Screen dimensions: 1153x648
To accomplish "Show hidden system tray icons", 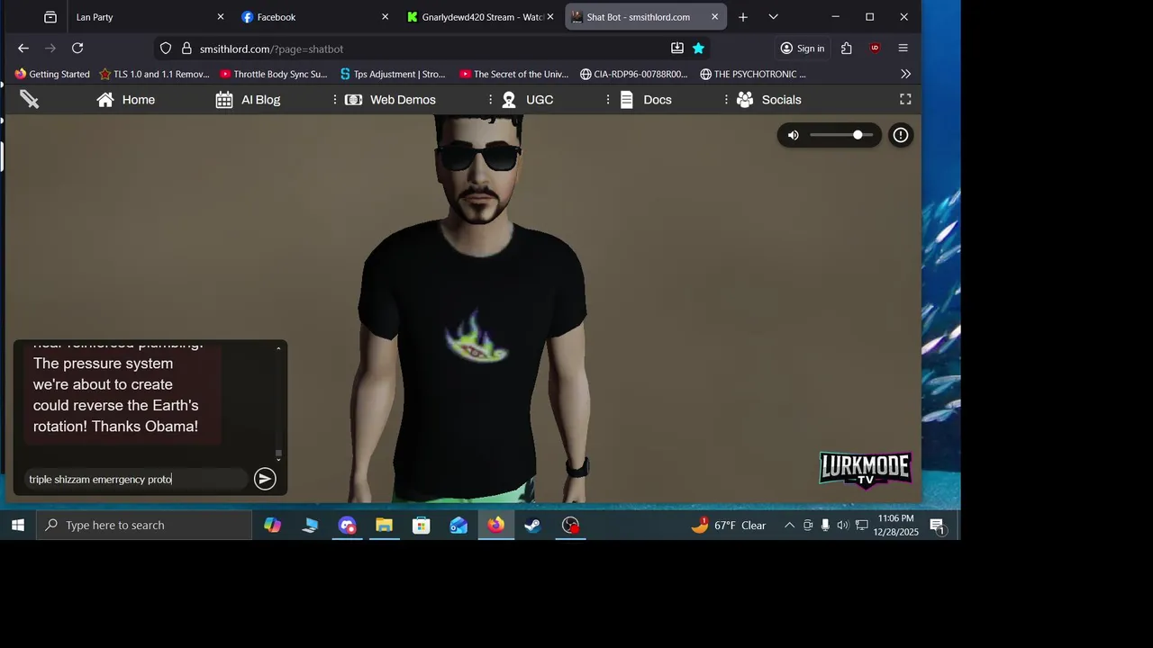I will tap(789, 526).
